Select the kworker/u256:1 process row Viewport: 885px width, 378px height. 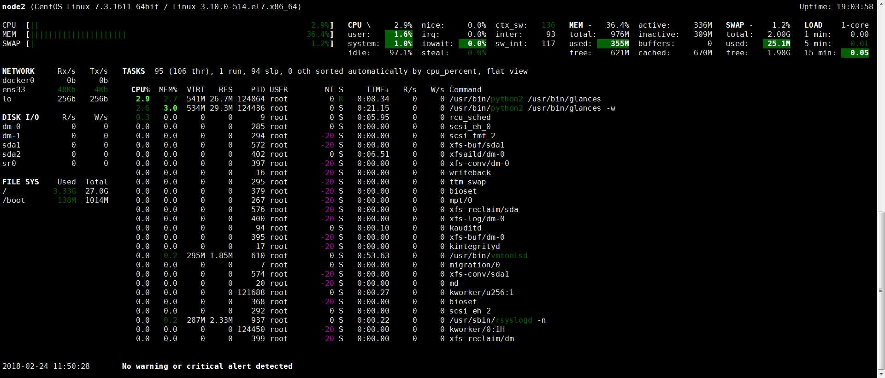tap(325, 293)
